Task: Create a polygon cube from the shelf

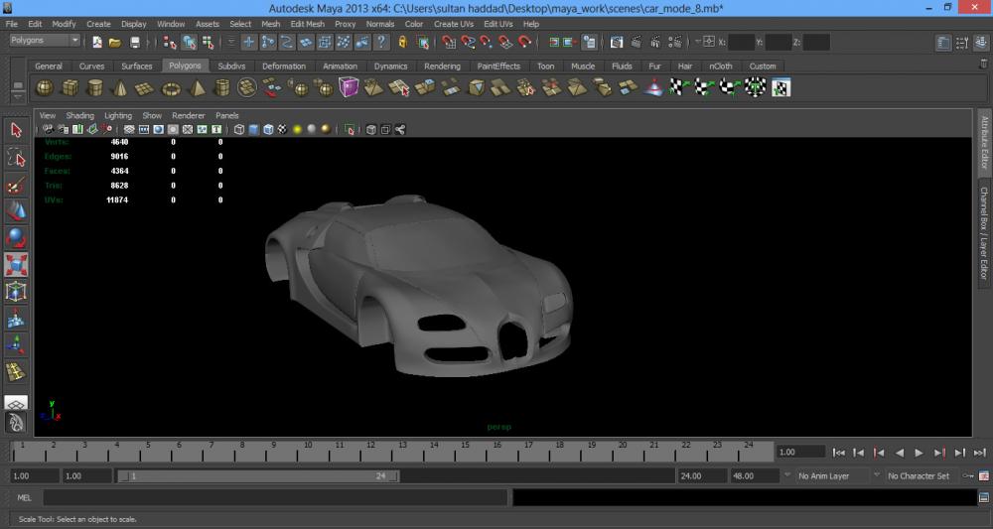Action: [70, 88]
